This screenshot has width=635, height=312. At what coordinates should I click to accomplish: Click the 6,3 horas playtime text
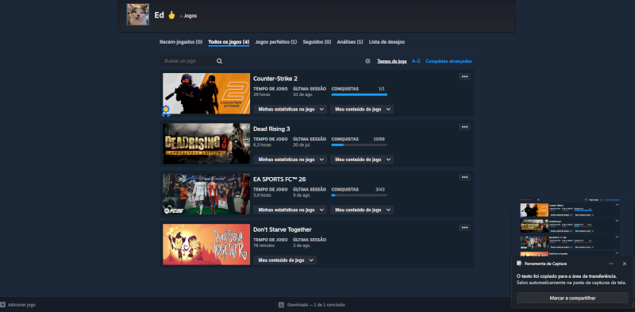pyautogui.click(x=263, y=144)
